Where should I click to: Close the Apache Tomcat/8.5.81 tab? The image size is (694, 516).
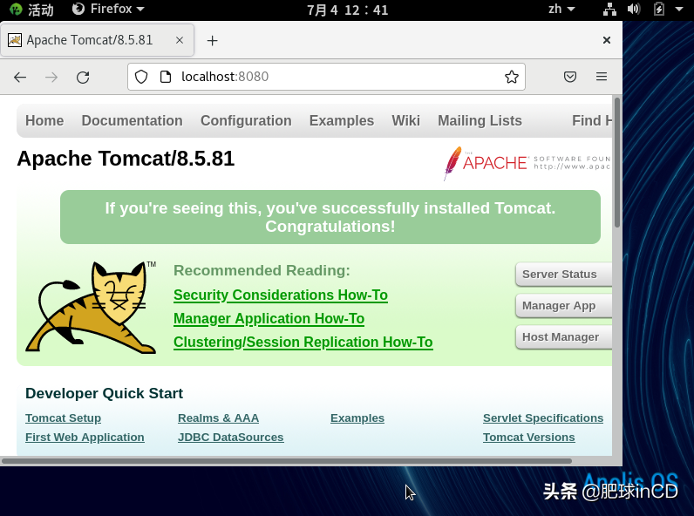click(x=180, y=40)
